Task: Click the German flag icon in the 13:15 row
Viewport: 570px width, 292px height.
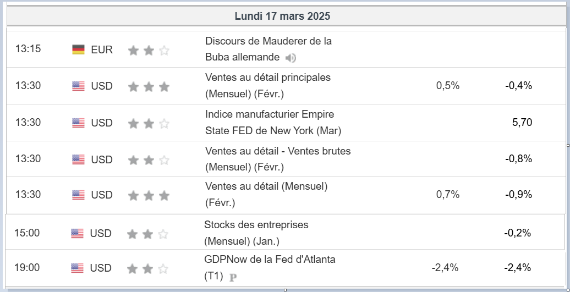Action: [78, 49]
